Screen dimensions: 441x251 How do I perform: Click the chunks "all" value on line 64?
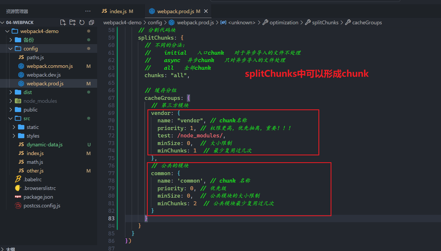[x=179, y=75]
